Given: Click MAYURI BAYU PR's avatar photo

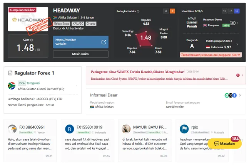Looking at the screenshot, I should coord(126,129).
